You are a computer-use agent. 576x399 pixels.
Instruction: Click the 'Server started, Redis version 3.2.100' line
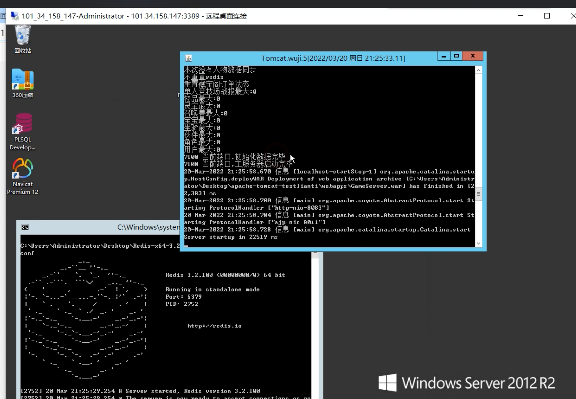click(x=141, y=391)
